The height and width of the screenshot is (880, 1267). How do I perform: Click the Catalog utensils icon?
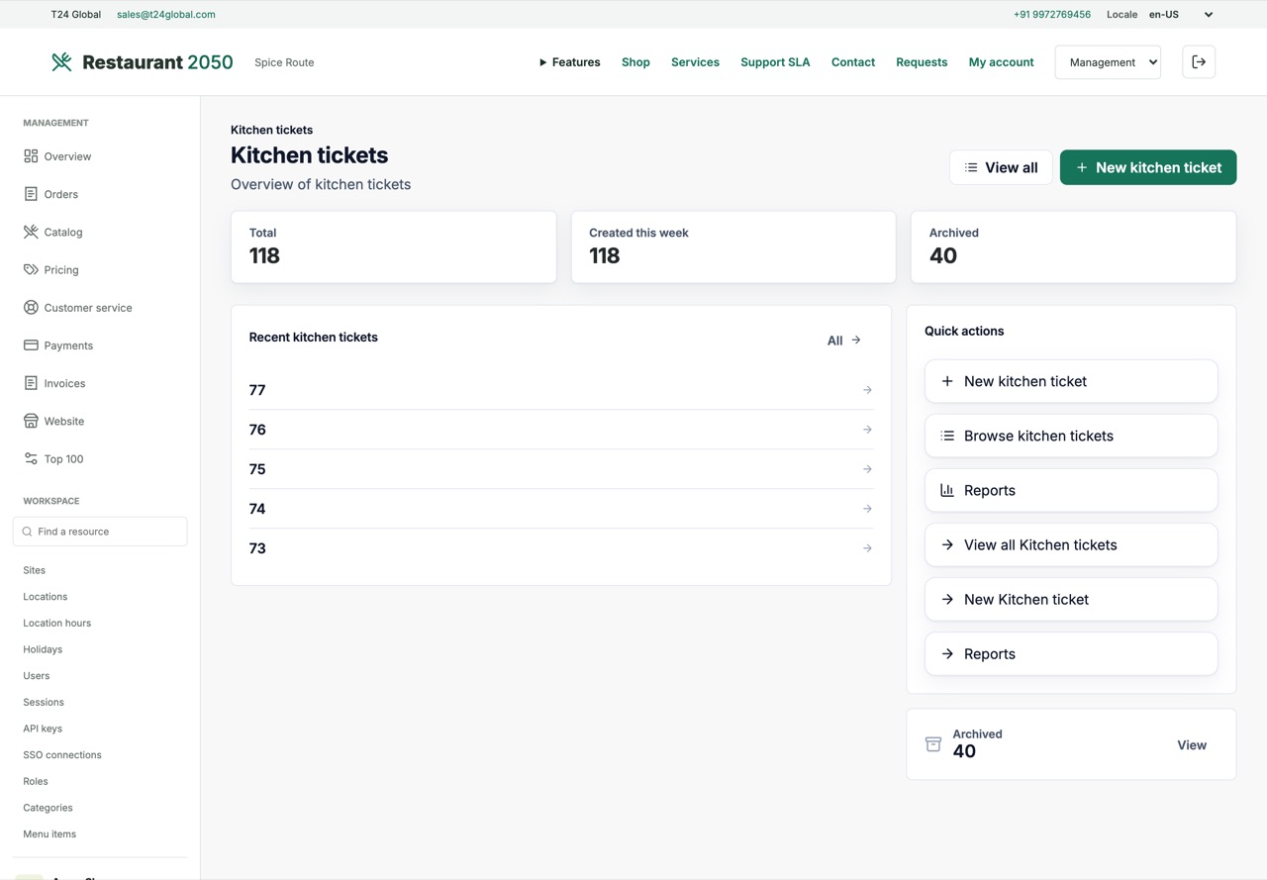[x=31, y=232]
